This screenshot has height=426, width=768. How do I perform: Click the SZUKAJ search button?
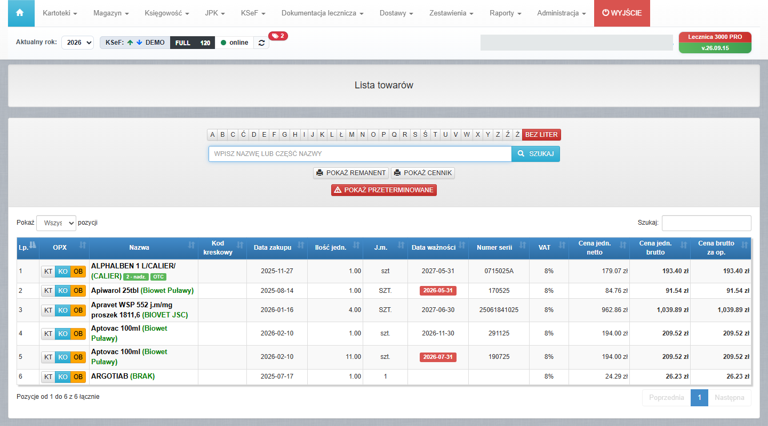(535, 154)
